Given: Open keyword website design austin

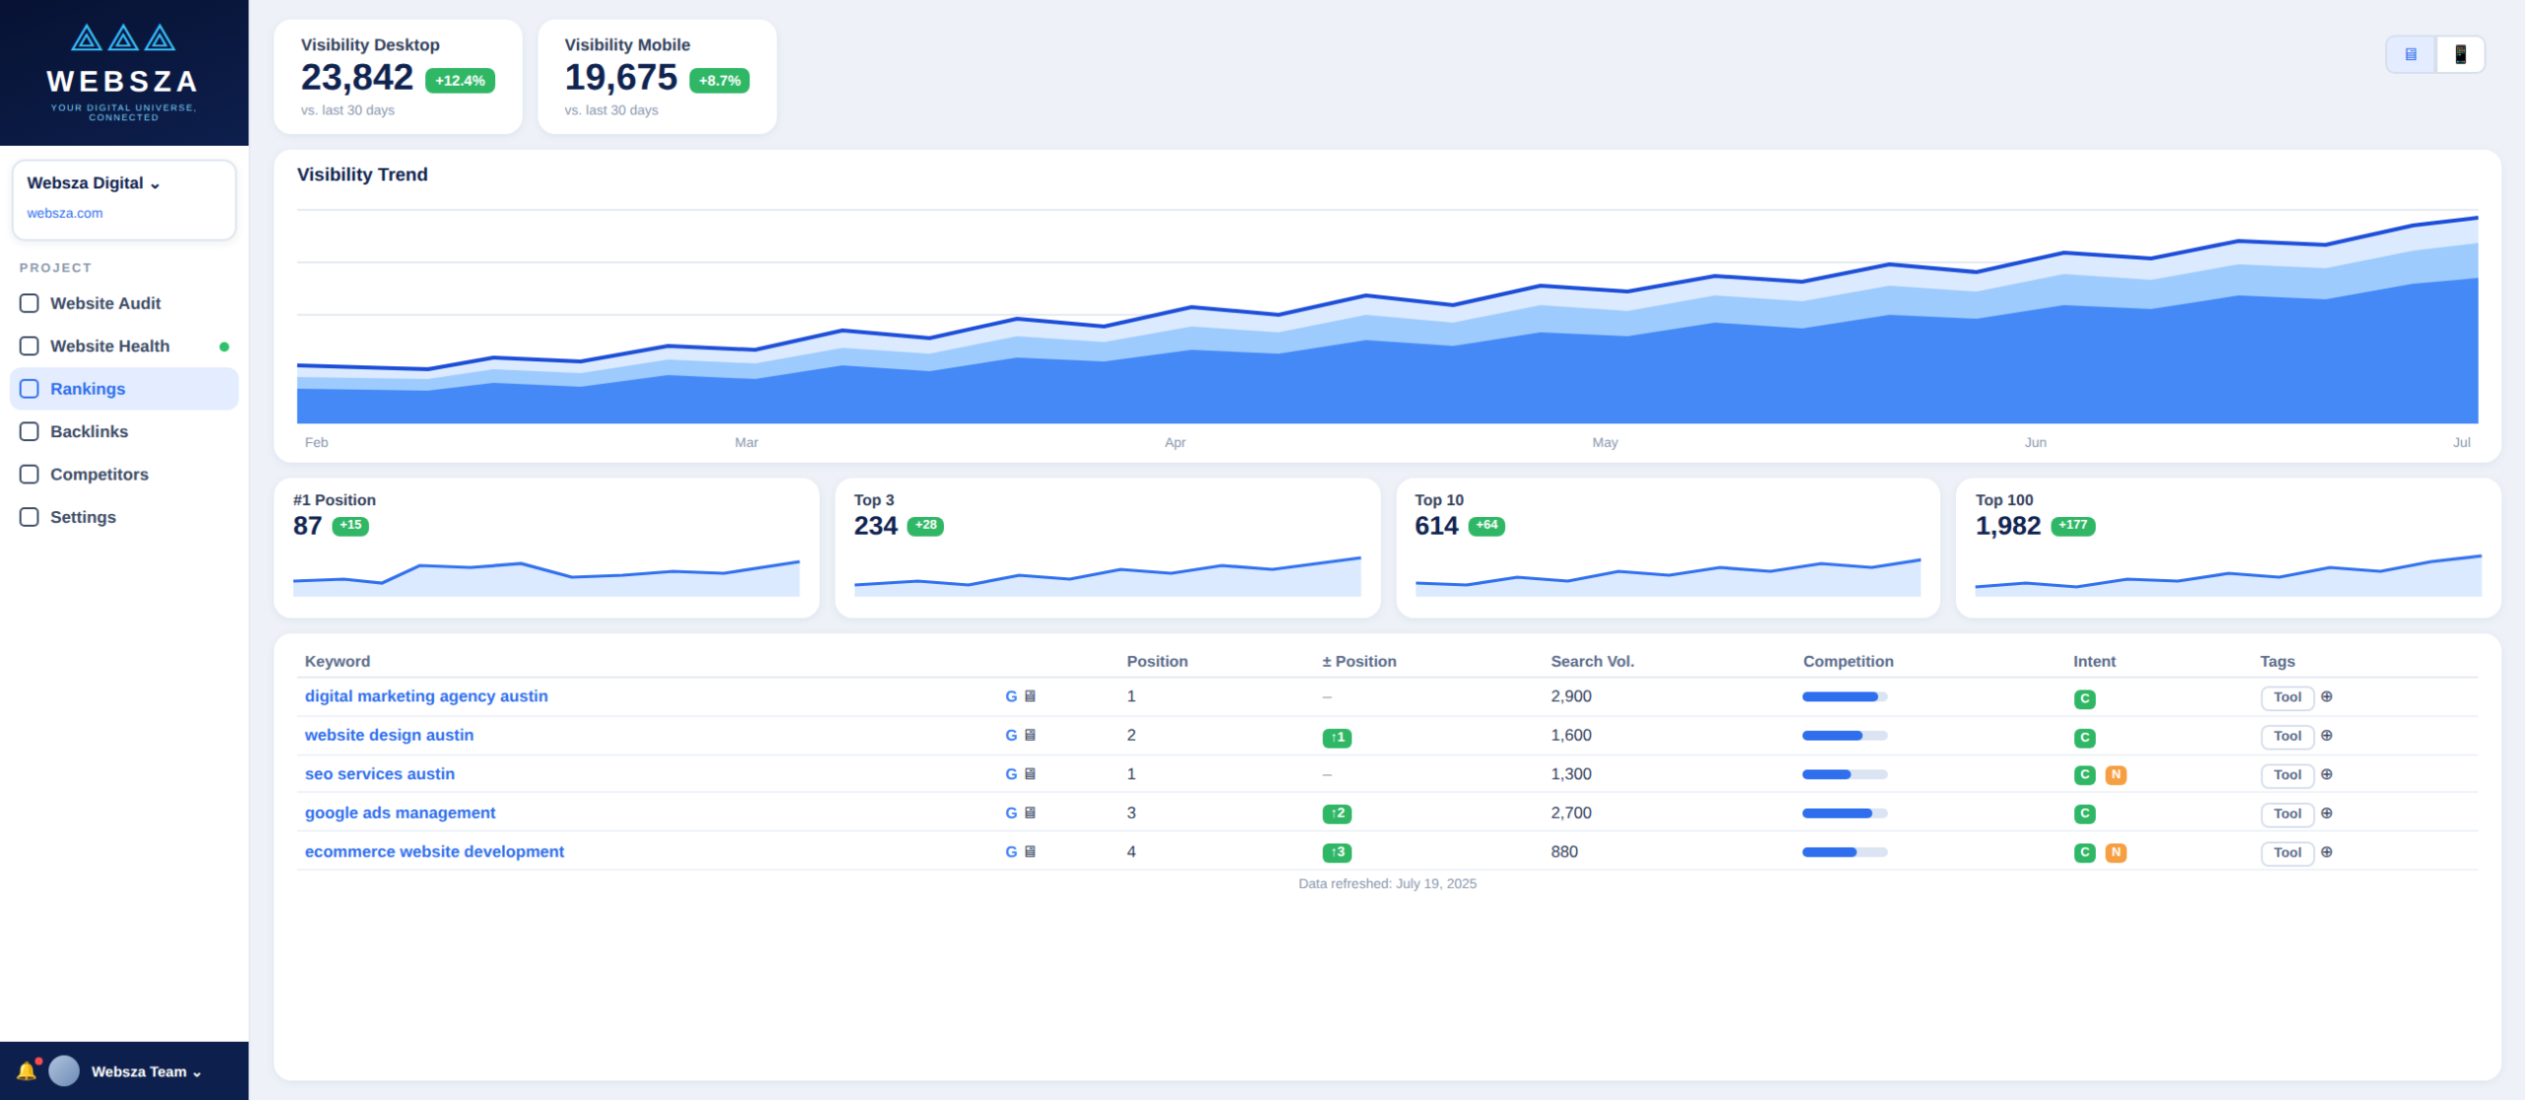Looking at the screenshot, I should tap(390, 735).
